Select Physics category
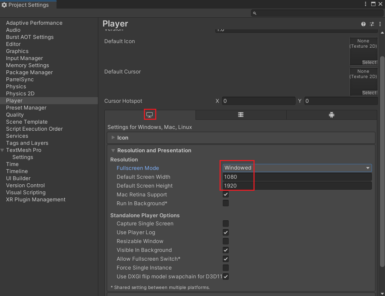 click(x=16, y=87)
